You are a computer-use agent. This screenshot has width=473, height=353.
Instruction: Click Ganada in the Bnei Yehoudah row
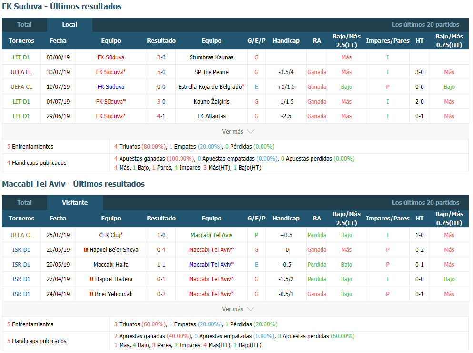[317, 294]
